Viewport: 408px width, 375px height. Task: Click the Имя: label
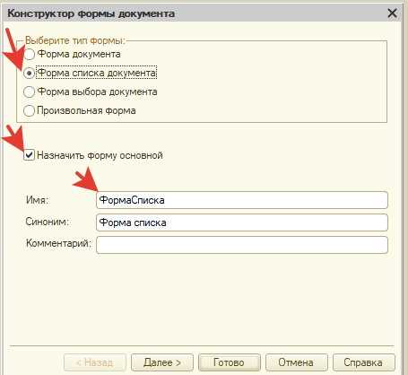point(38,200)
